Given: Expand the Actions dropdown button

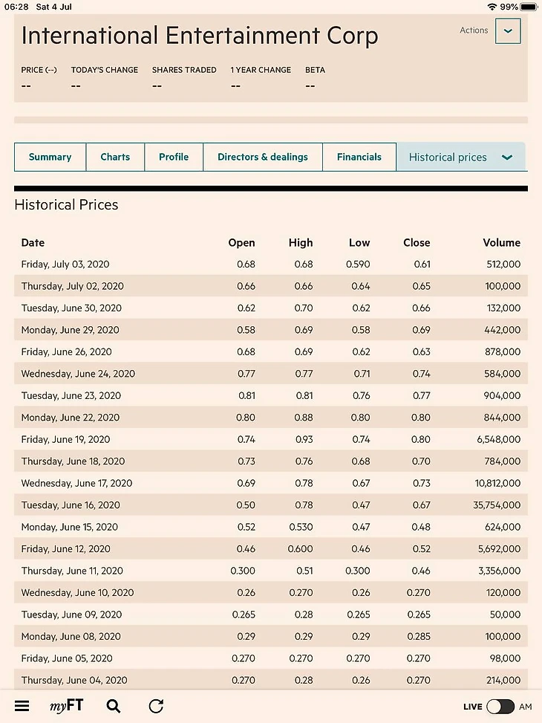Looking at the screenshot, I should [508, 31].
